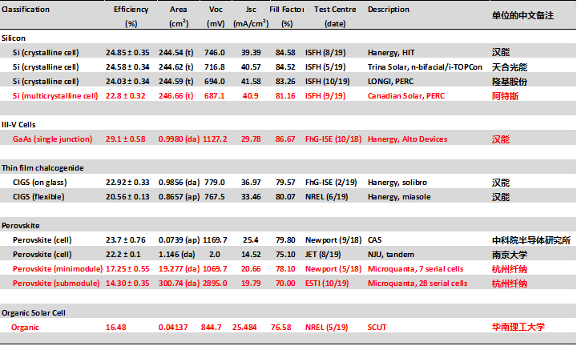The width and height of the screenshot is (577, 346).
Task: Click the 单位的中文备注 header
Action: tap(523, 15)
